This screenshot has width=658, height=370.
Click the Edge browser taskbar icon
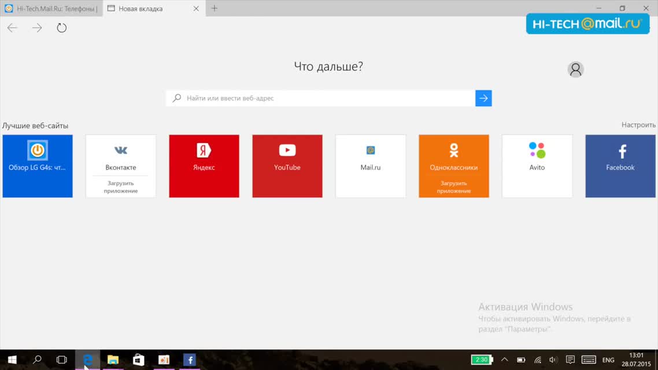click(88, 360)
